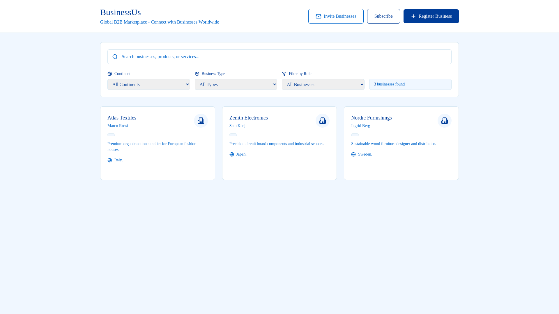Open the All Businesses role dropdown
Screen dimensions: 559x314
click(323, 84)
